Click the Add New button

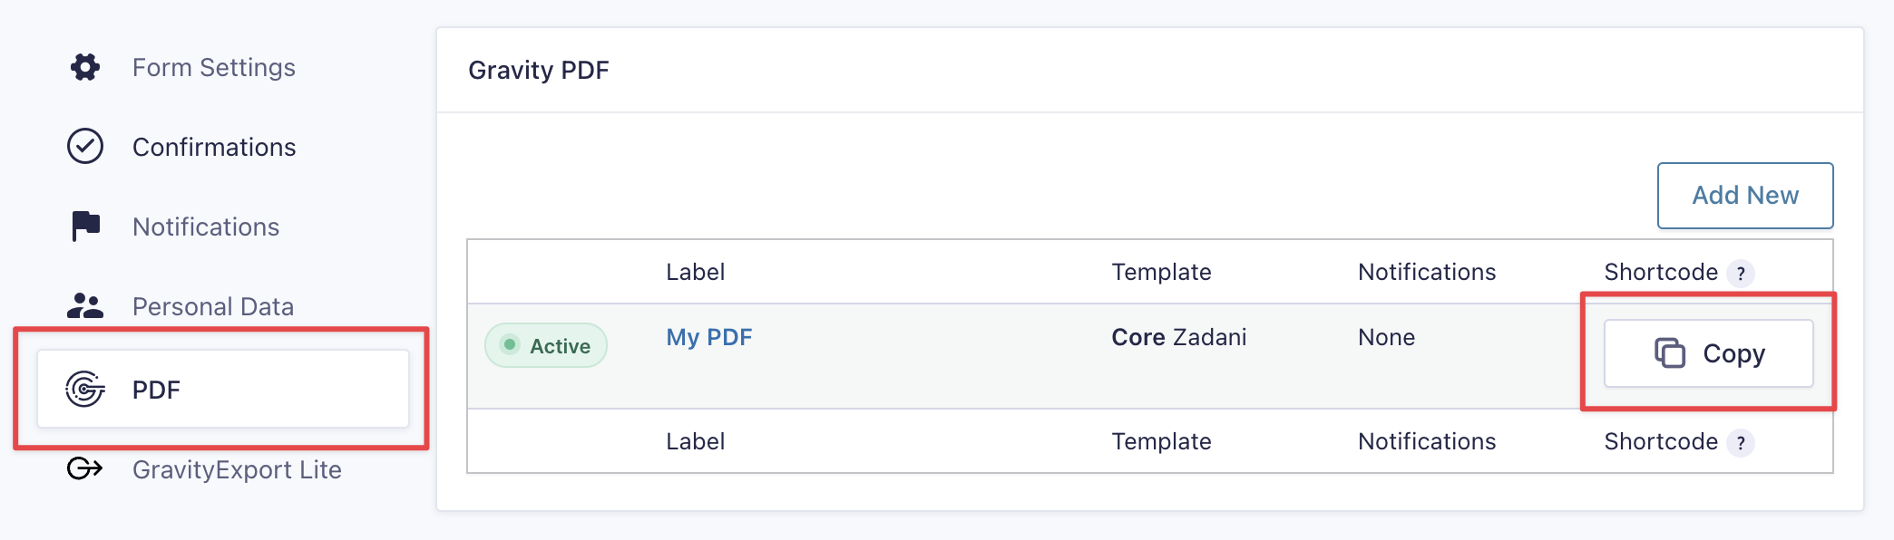pyautogui.click(x=1744, y=195)
